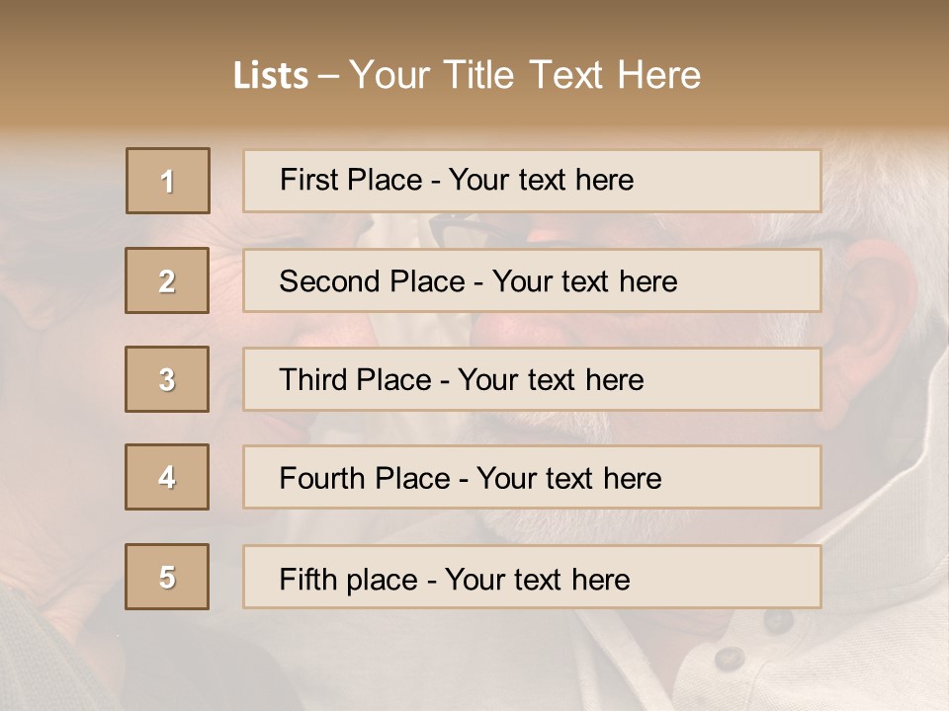This screenshot has width=949, height=711.
Task: Click the First Place text box
Action: (532, 181)
